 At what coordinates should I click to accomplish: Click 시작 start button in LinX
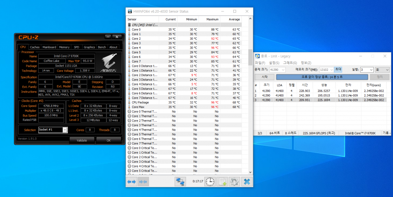point(264,77)
